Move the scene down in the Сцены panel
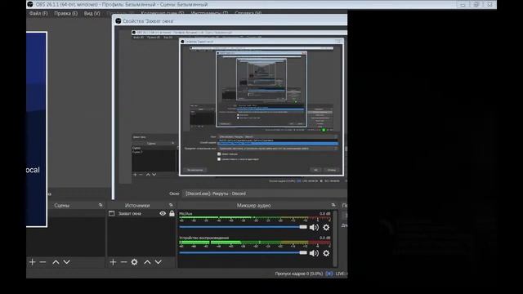Screen dimensions: 523x294 coord(67,262)
